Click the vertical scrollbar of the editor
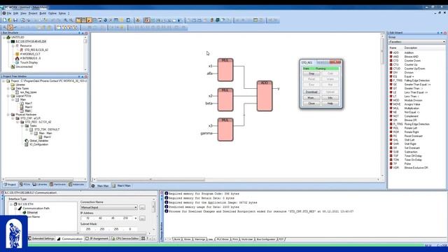448x252 pixels. [382, 51]
